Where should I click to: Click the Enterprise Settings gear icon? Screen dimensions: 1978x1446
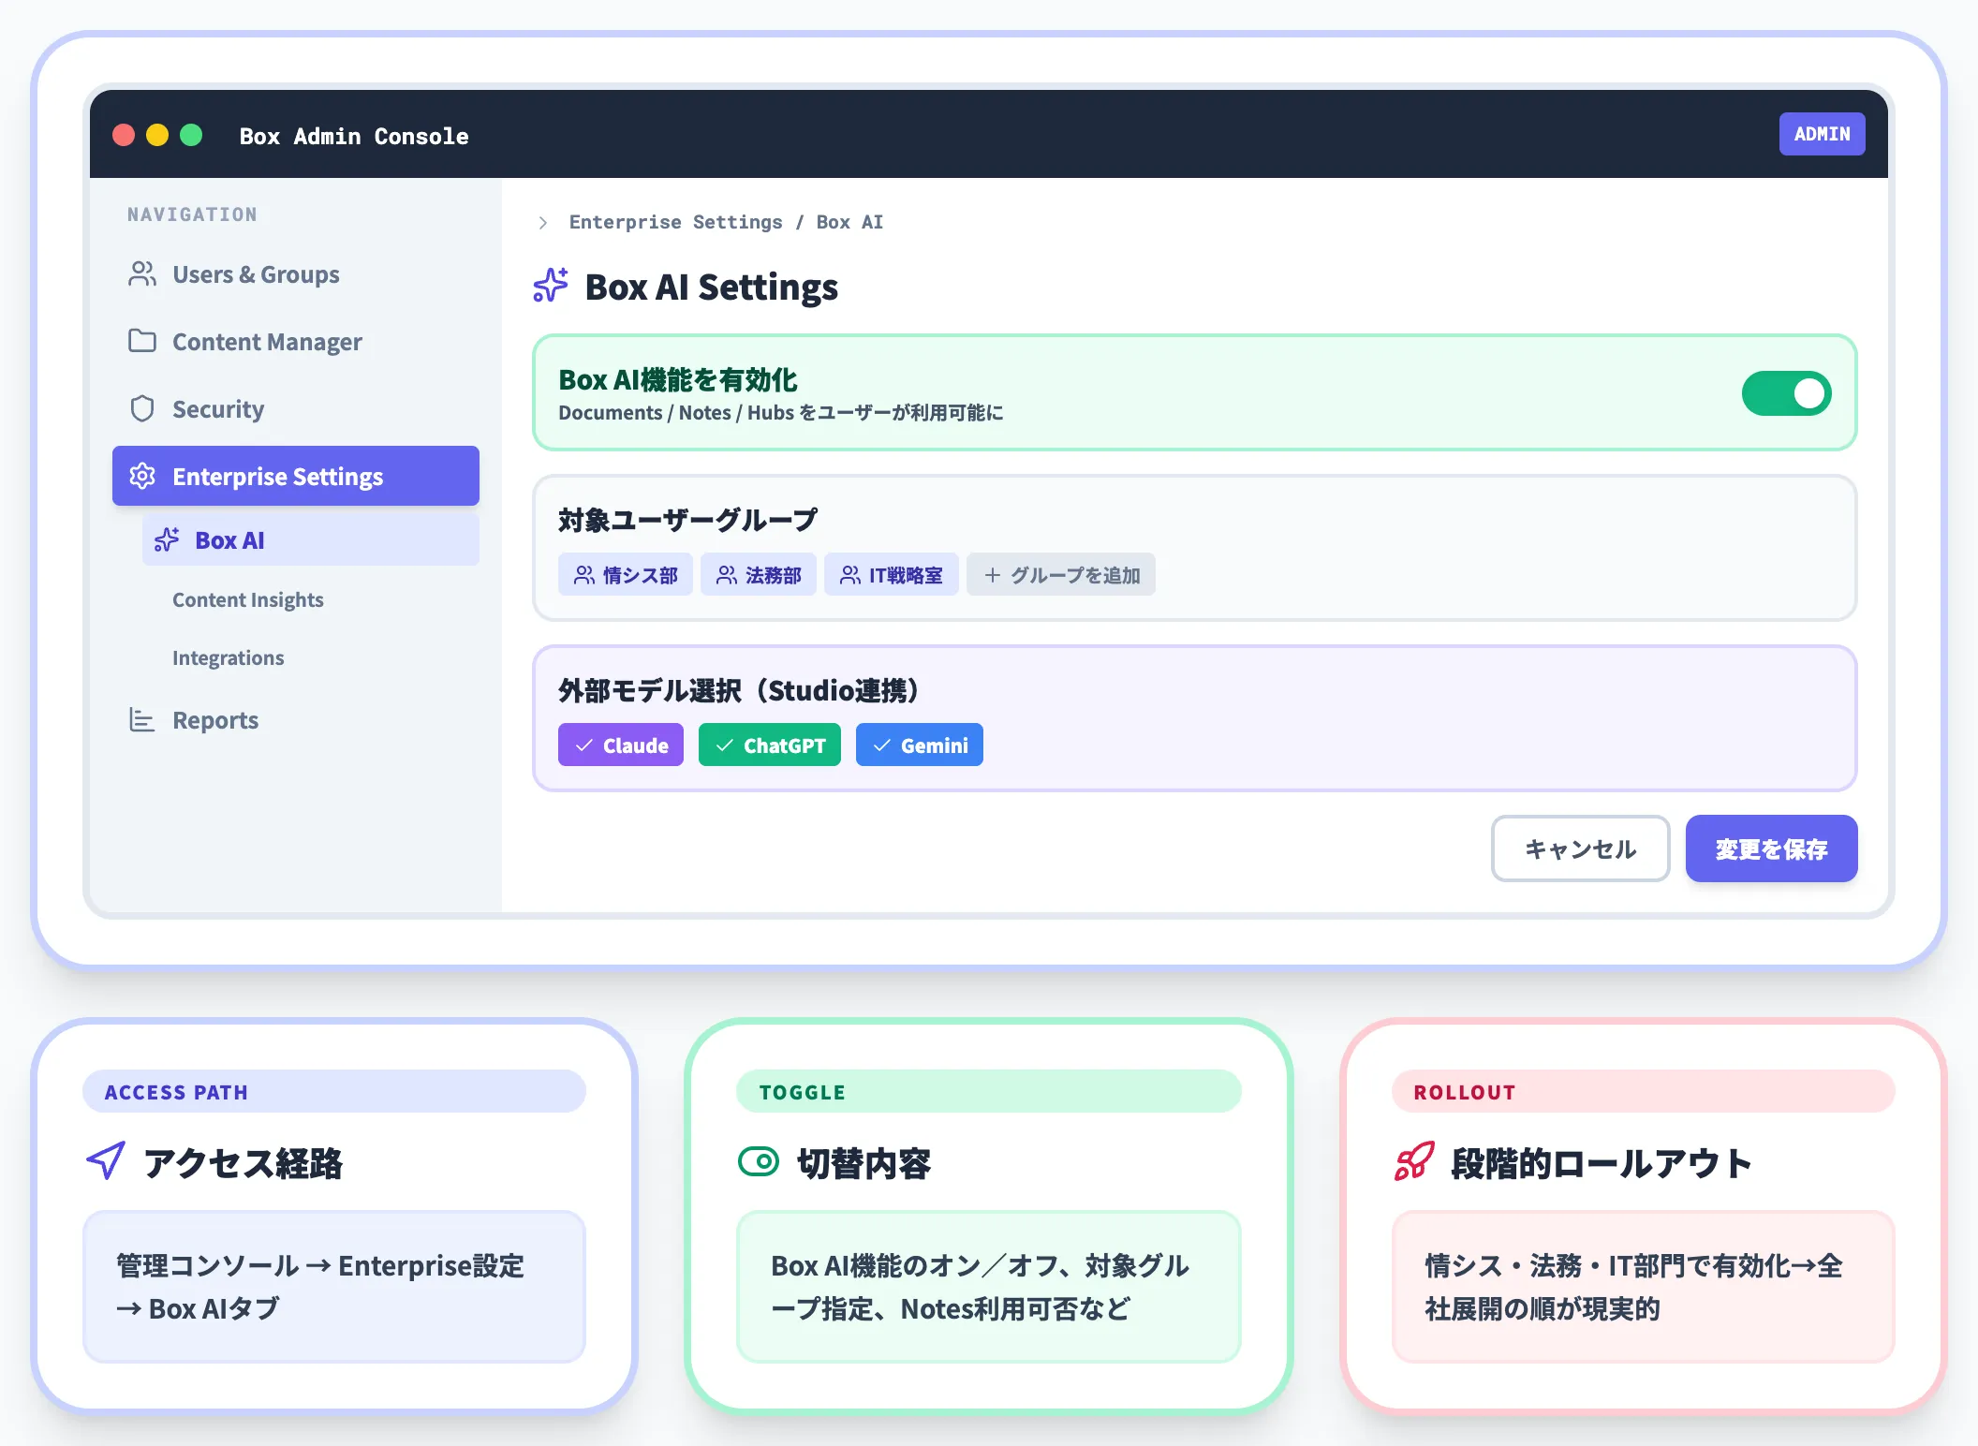click(x=142, y=476)
